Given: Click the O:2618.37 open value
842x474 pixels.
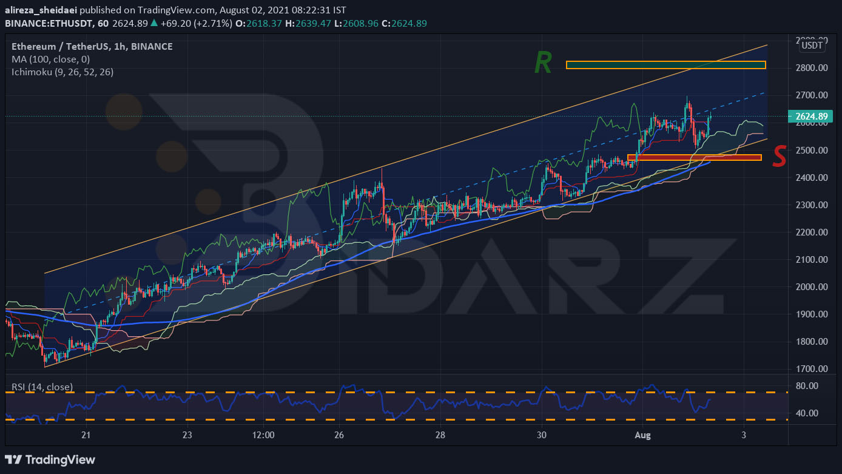Looking at the screenshot, I should click(258, 23).
